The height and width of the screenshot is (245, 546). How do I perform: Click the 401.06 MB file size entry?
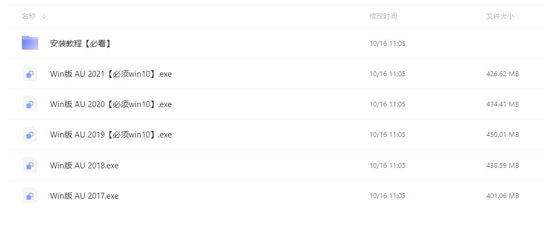coord(502,196)
